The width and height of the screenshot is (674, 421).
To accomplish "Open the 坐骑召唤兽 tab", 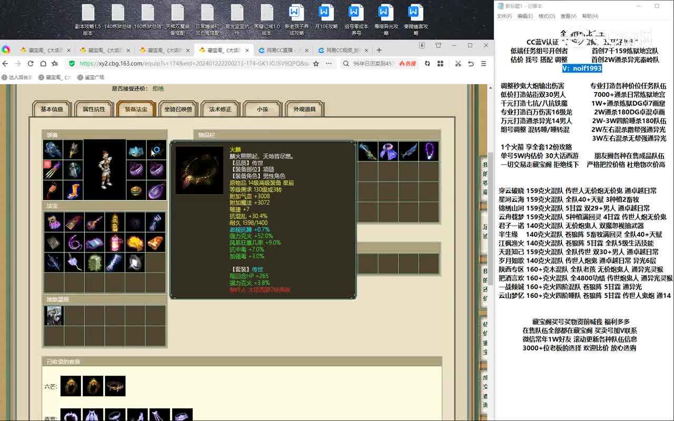I will (178, 109).
